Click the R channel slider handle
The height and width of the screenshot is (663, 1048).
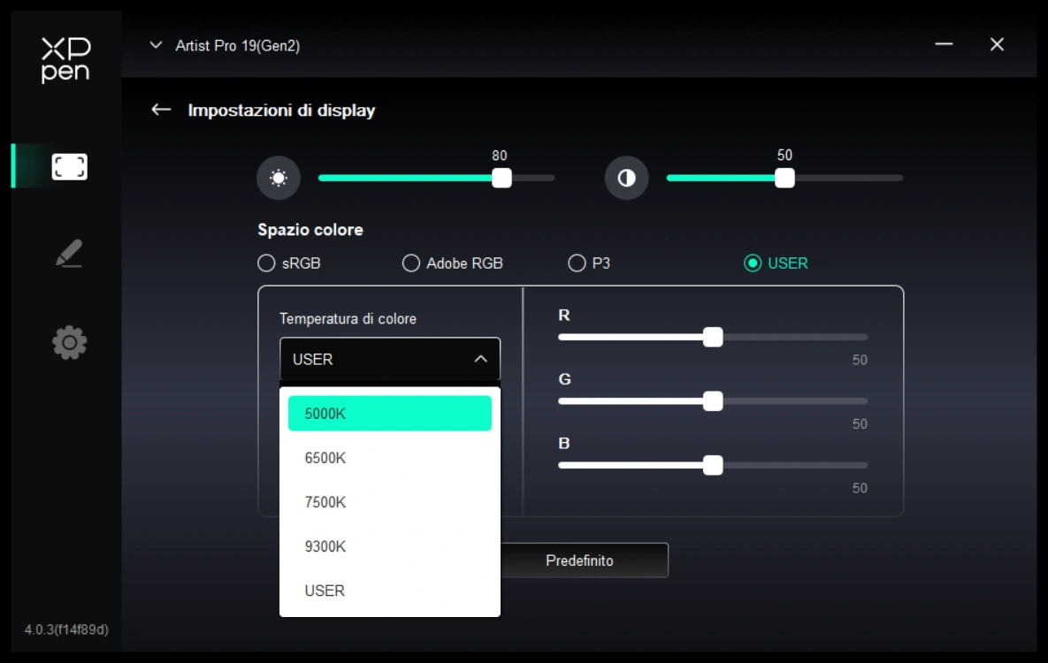coord(713,337)
